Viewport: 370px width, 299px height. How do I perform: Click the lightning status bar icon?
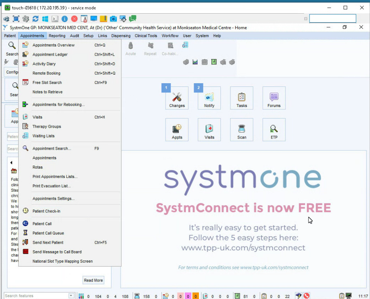pyautogui.click(x=298, y=296)
